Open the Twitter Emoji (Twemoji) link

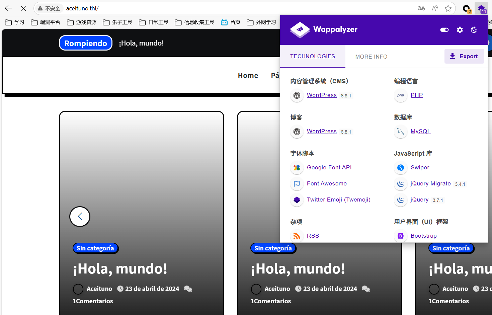click(339, 200)
